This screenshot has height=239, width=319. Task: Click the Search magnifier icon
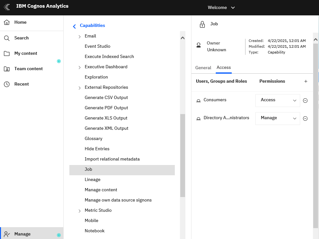(x=7, y=38)
